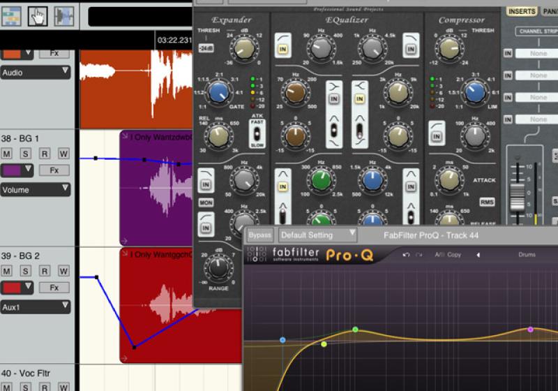Click the purple color swatch on BG 1
The image size is (558, 391).
click(x=16, y=170)
